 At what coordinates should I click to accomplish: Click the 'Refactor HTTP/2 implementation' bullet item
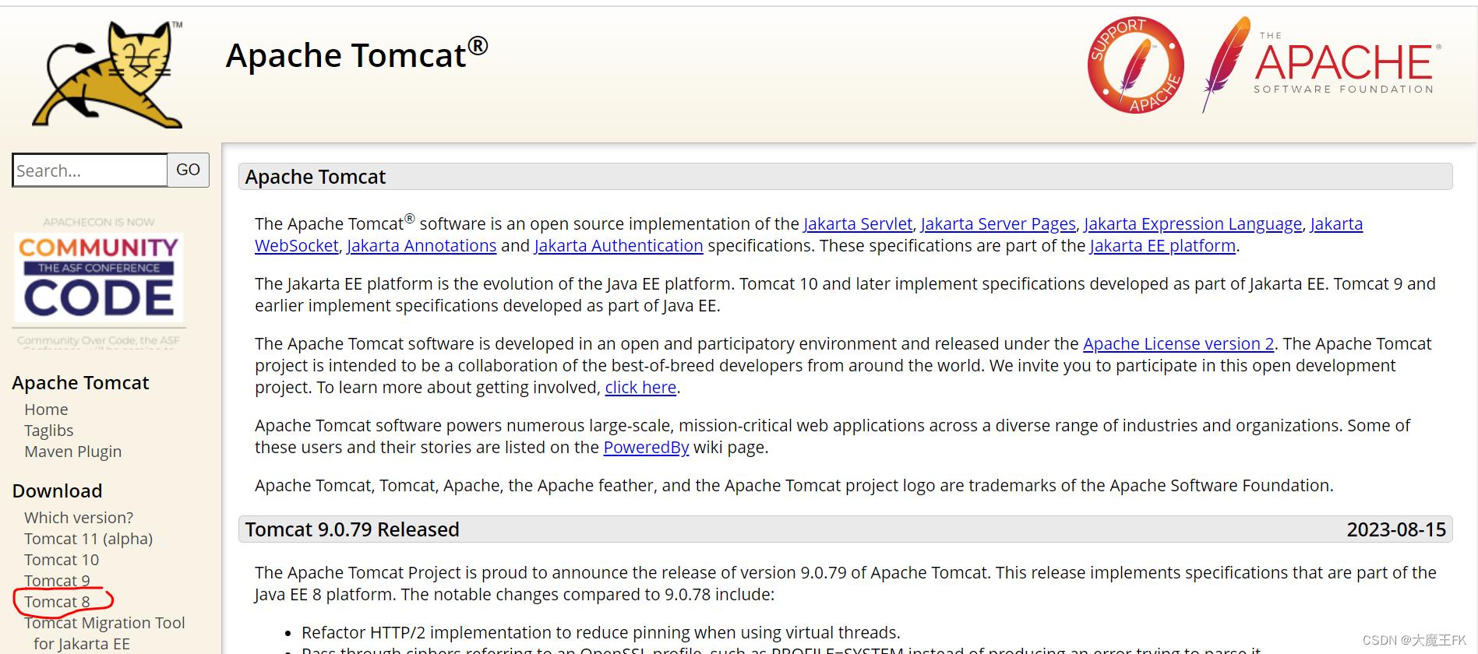(x=601, y=633)
